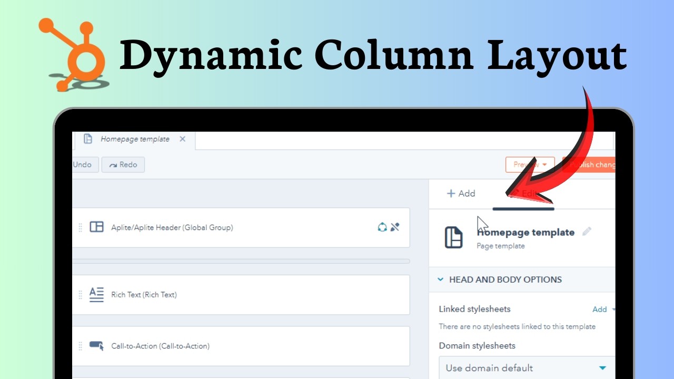The height and width of the screenshot is (379, 674).
Task: Click the Redo button
Action: (123, 165)
